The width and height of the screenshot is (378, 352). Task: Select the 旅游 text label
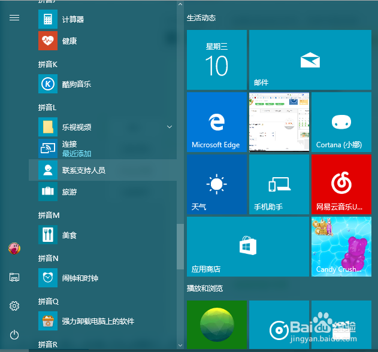point(69,192)
